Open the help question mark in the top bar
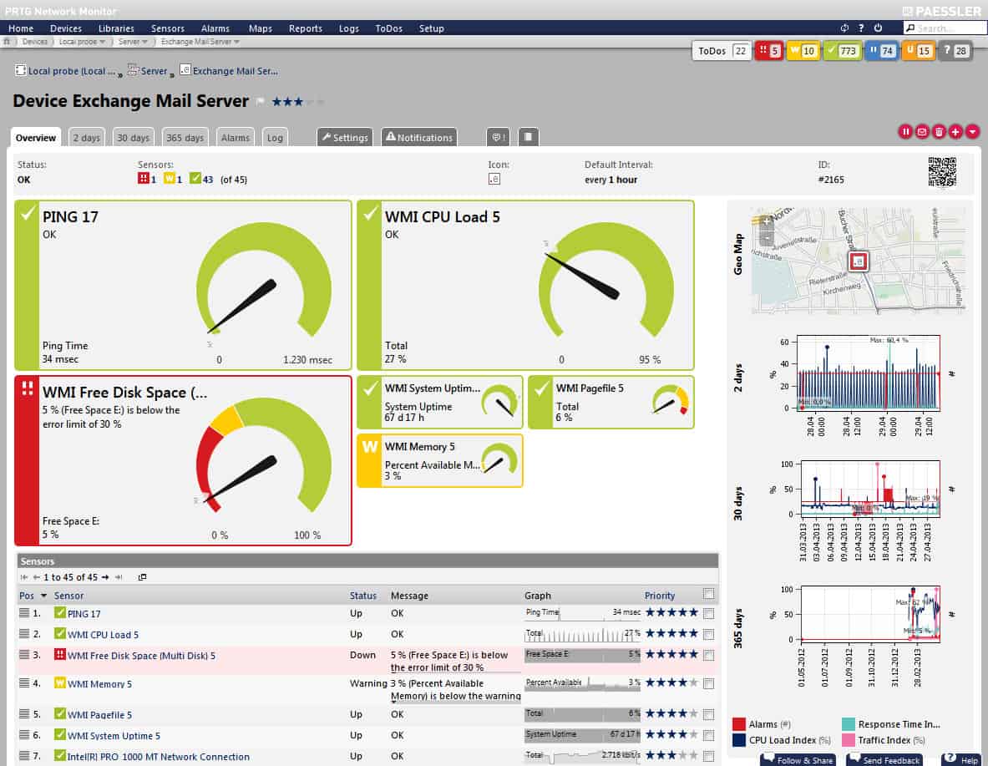Image resolution: width=988 pixels, height=766 pixels. point(861,28)
